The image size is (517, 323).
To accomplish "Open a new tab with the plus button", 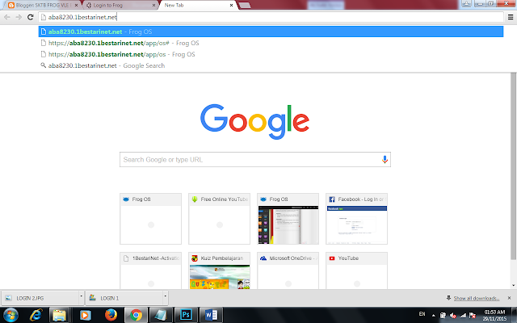I will [244, 6].
